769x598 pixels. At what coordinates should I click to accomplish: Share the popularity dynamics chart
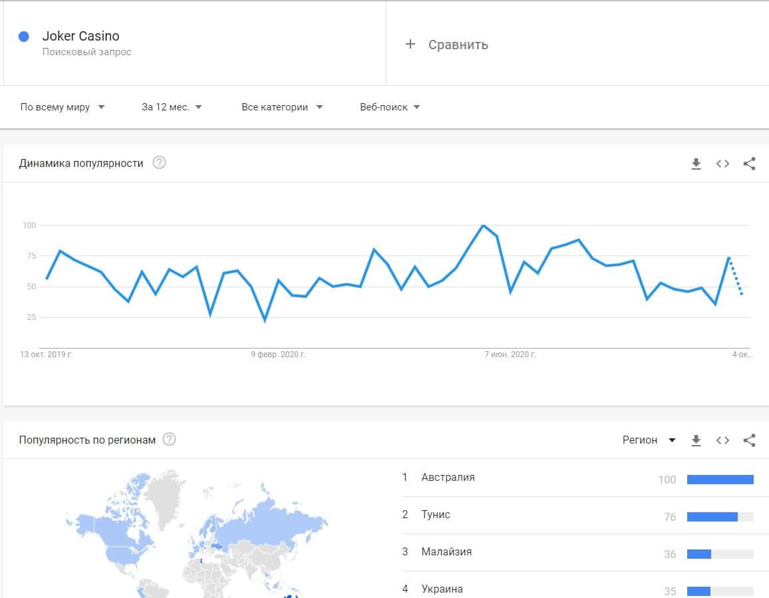coord(750,164)
